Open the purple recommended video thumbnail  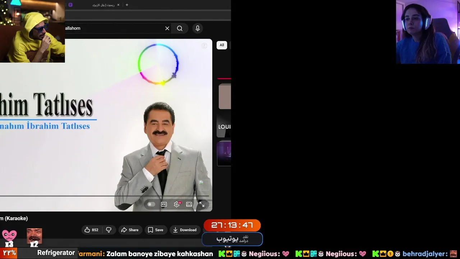[x=224, y=154]
